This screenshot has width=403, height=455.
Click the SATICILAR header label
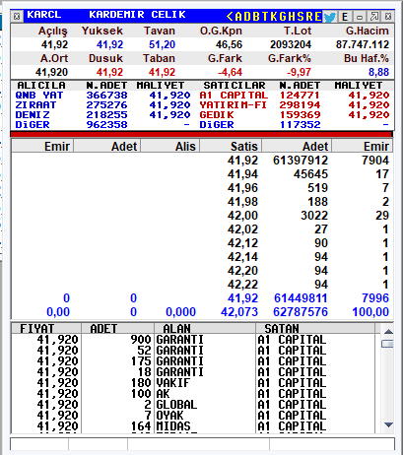pos(235,86)
